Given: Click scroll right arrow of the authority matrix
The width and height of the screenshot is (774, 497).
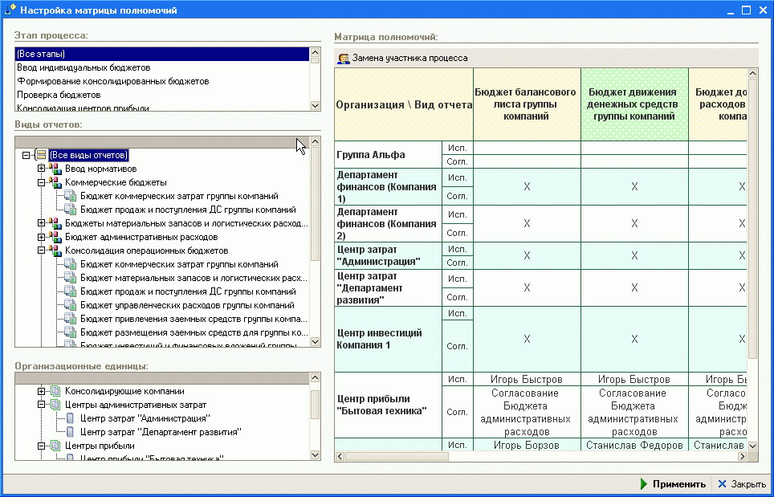Looking at the screenshot, I should point(742,457).
